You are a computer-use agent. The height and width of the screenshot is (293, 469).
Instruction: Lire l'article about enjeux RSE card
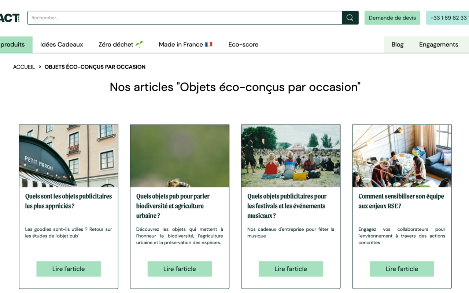(402, 269)
